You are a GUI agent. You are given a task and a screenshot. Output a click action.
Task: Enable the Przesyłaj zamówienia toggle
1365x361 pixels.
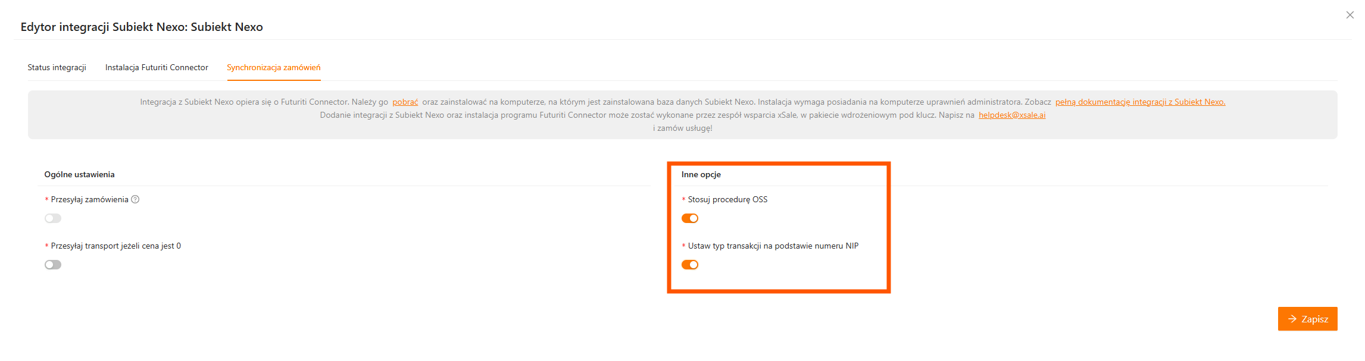tap(53, 218)
